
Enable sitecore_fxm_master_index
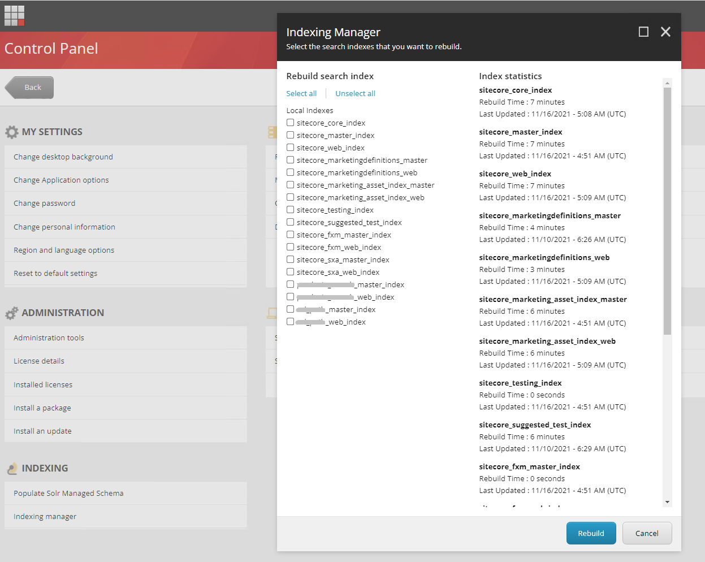click(x=291, y=235)
